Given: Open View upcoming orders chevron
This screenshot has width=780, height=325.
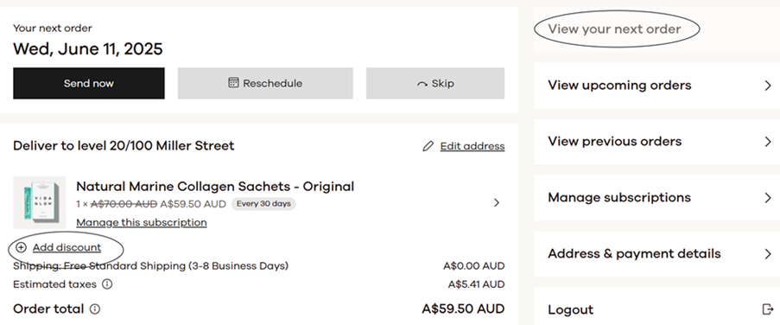Looking at the screenshot, I should (x=768, y=86).
